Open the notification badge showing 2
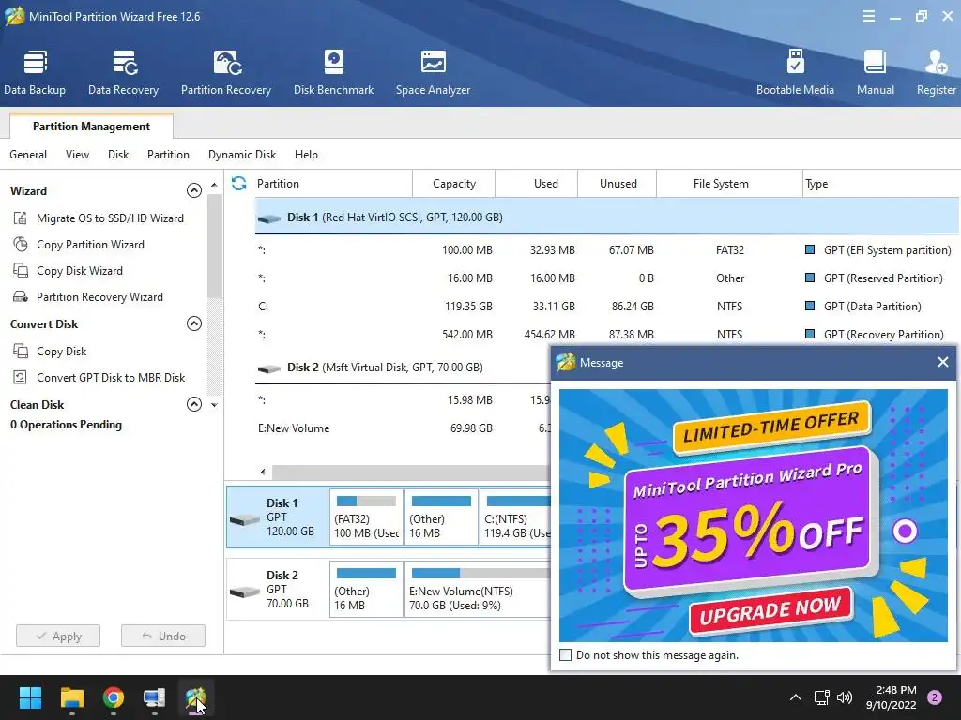The image size is (961, 720). pyautogui.click(x=935, y=697)
